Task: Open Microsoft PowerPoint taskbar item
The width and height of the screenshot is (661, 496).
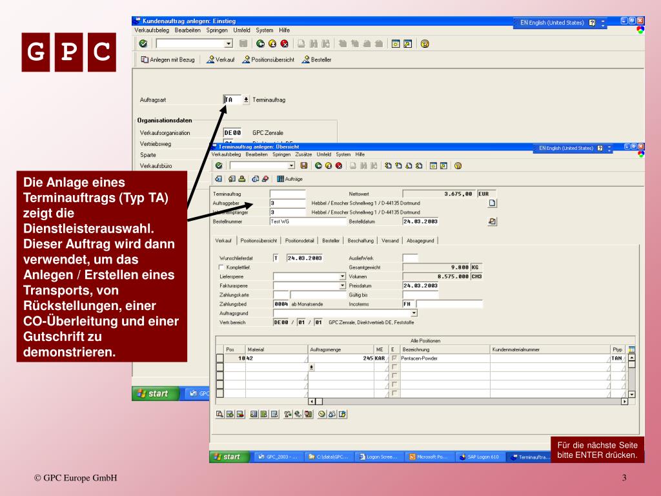Action: [x=429, y=457]
